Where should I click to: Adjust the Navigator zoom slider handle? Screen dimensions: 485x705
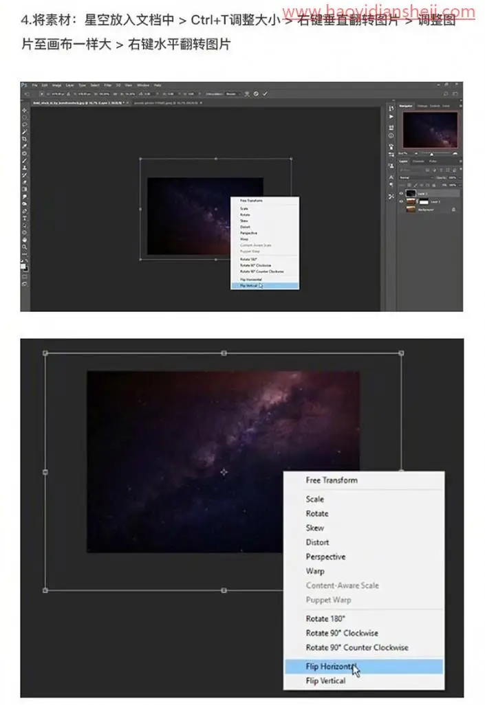pos(432,154)
